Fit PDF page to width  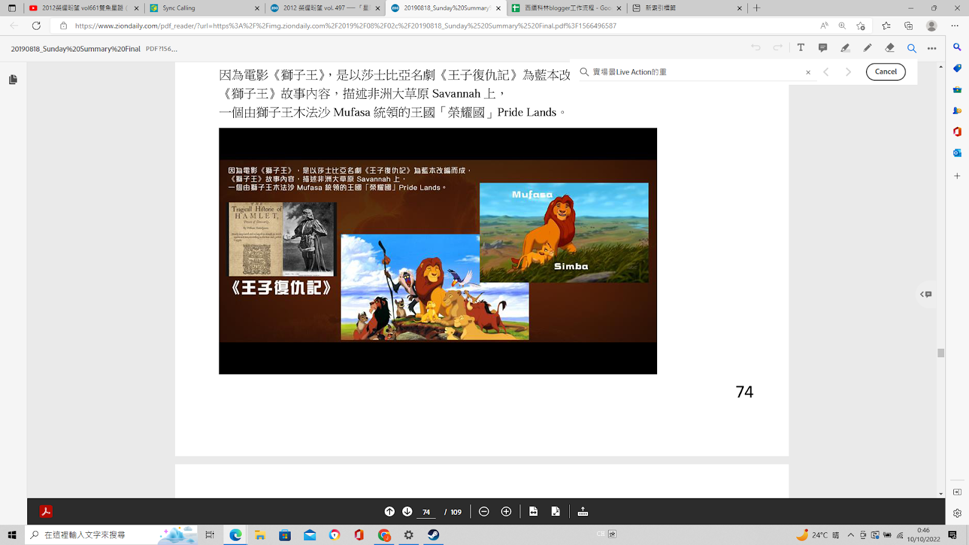[534, 512]
